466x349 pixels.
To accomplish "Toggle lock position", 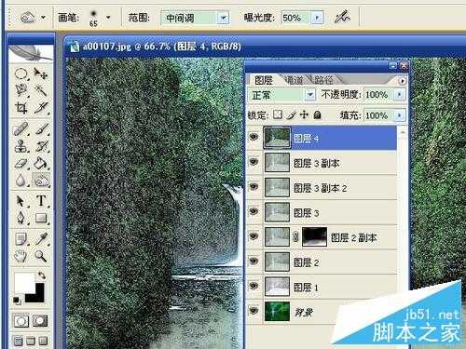I will coord(304,114).
